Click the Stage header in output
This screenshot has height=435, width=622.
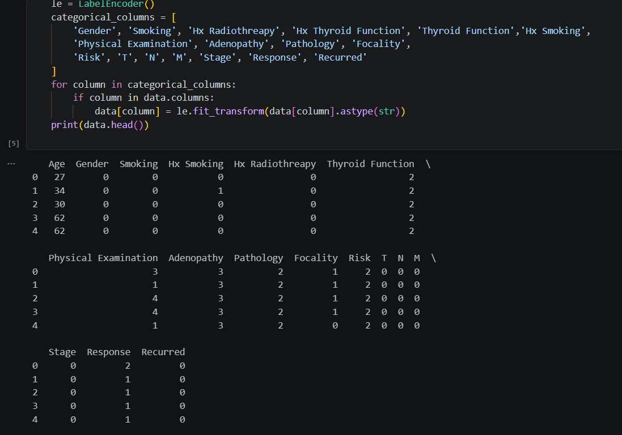(62, 352)
